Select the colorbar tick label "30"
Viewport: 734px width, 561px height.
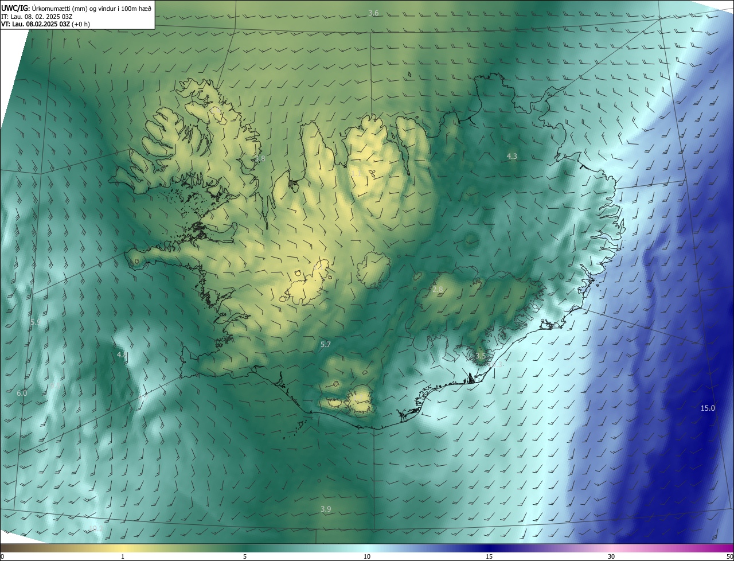pyautogui.click(x=611, y=556)
